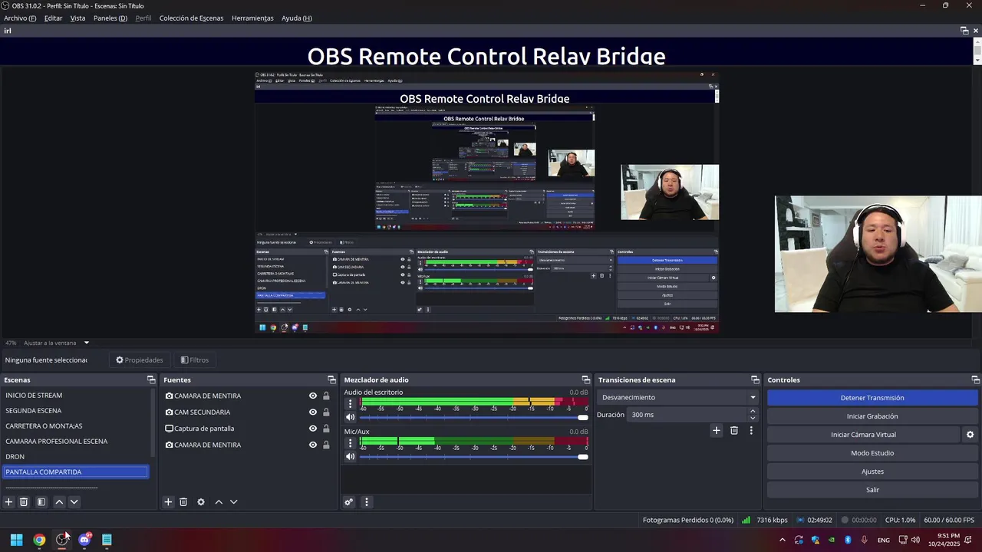Undock the Fuentes panel
This screenshot has width=982, height=552.
click(331, 379)
